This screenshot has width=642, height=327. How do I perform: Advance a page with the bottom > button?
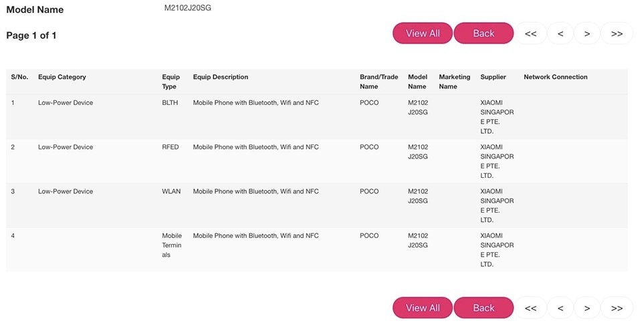tap(586, 308)
